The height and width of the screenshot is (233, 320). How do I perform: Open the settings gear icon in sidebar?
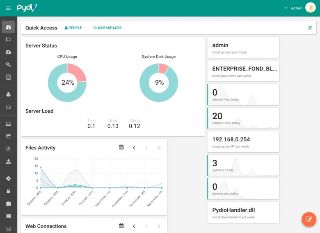(8, 179)
